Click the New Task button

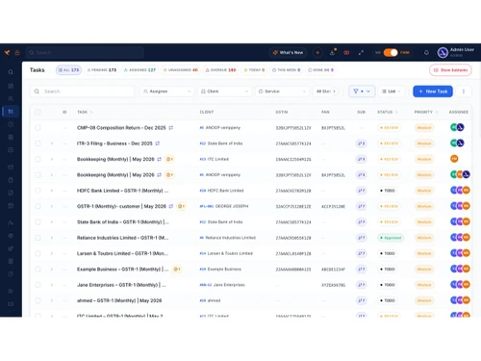(x=433, y=91)
